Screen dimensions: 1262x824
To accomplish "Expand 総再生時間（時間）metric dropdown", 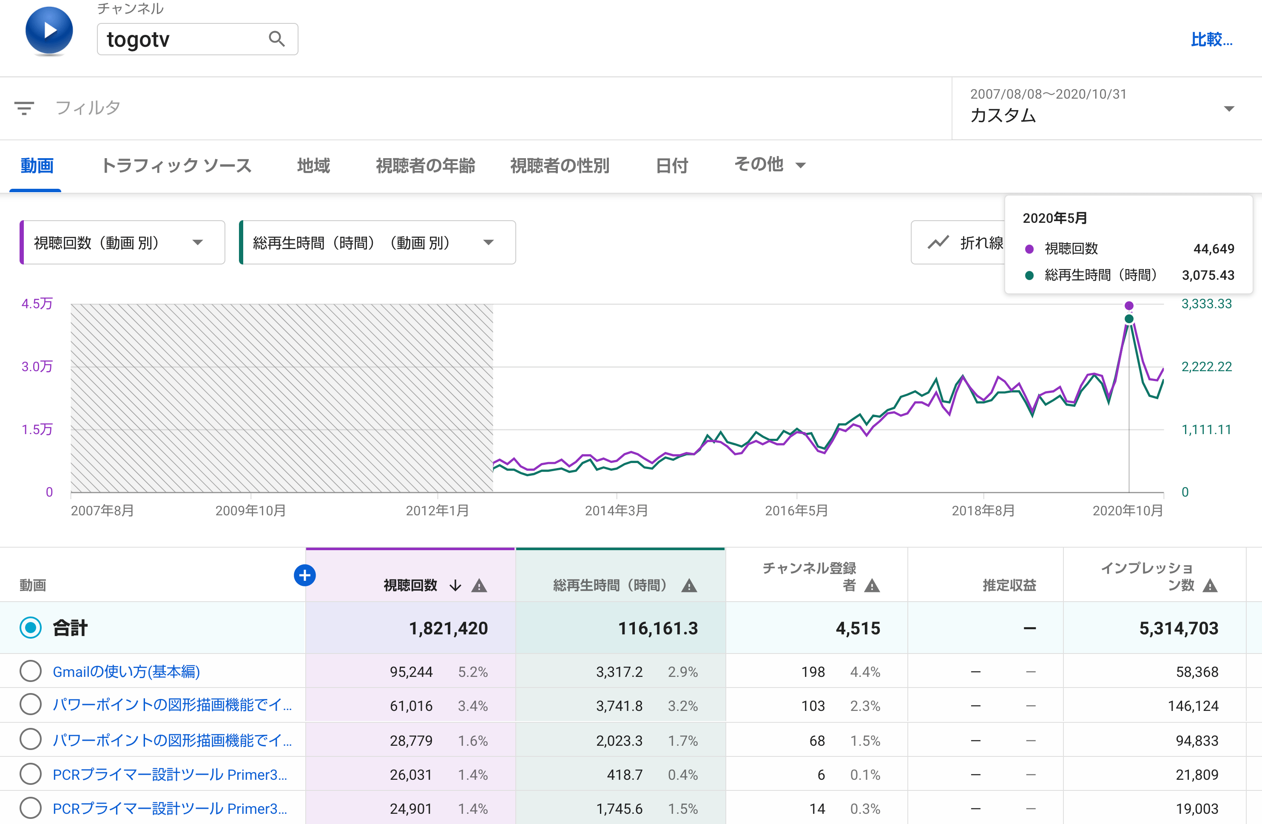I will (489, 243).
